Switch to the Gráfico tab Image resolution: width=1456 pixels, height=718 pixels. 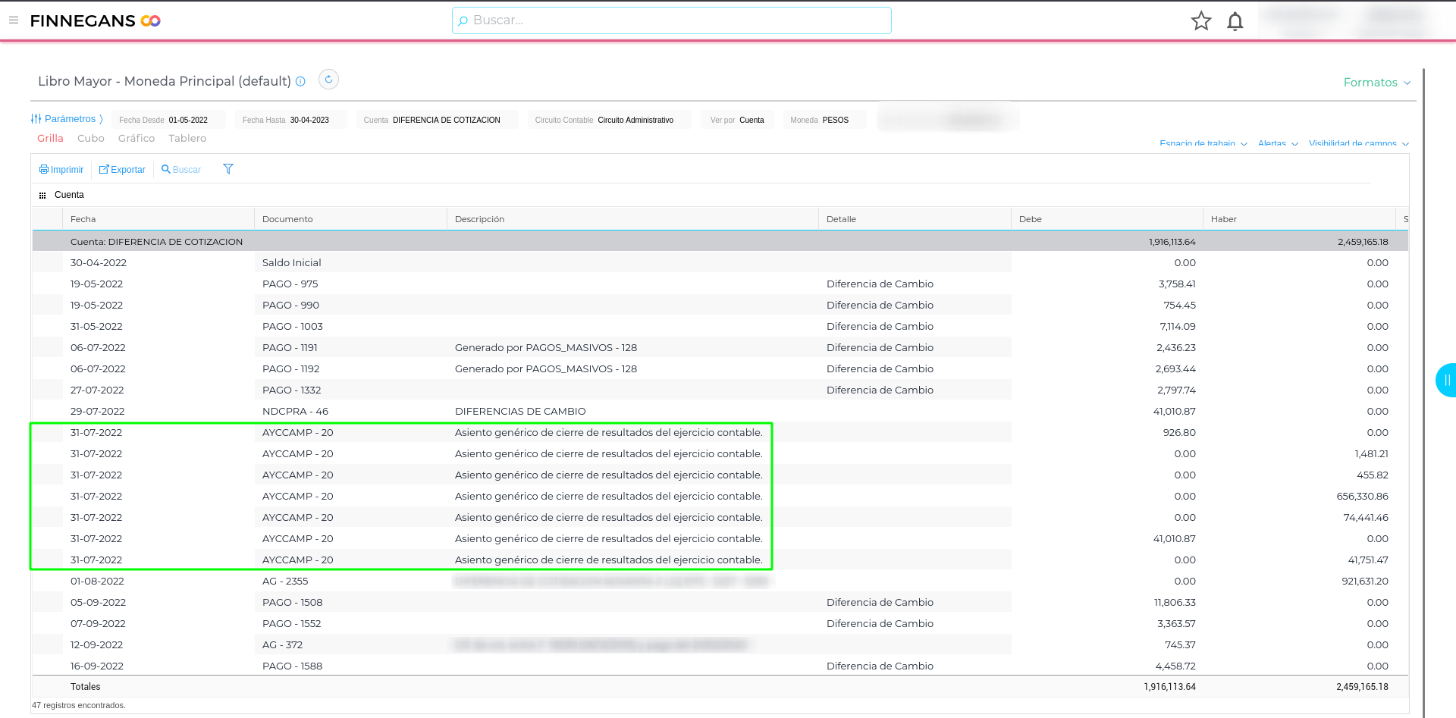tap(136, 139)
